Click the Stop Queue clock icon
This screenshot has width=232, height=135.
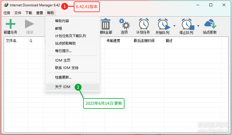point(187,24)
